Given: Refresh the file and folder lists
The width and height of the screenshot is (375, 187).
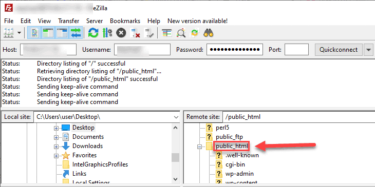Looking at the screenshot, I should coord(93,33).
